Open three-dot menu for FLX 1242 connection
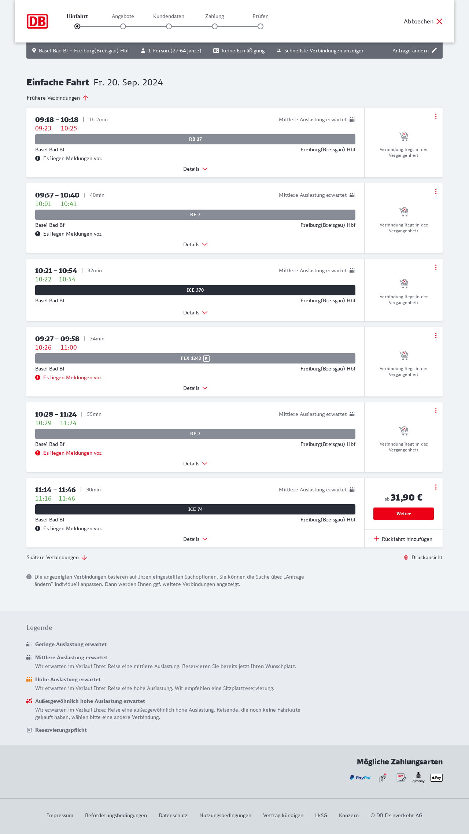This screenshot has height=834, width=469. pos(436,335)
